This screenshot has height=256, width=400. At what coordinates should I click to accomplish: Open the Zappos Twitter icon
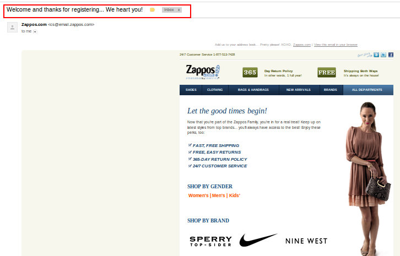383,55
